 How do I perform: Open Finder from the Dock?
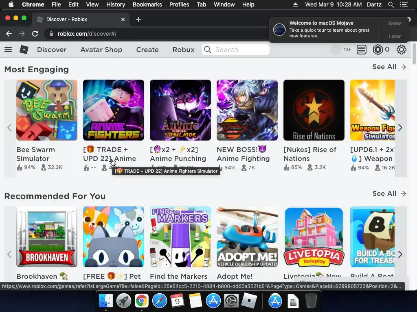[106, 301]
